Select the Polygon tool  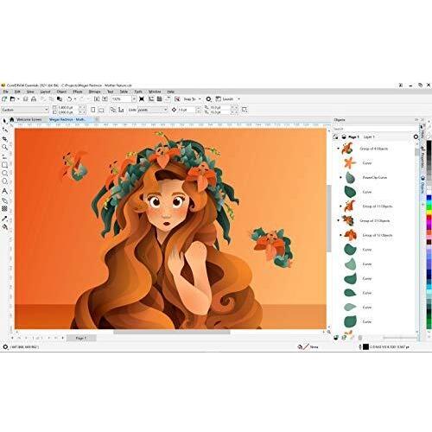[5, 181]
